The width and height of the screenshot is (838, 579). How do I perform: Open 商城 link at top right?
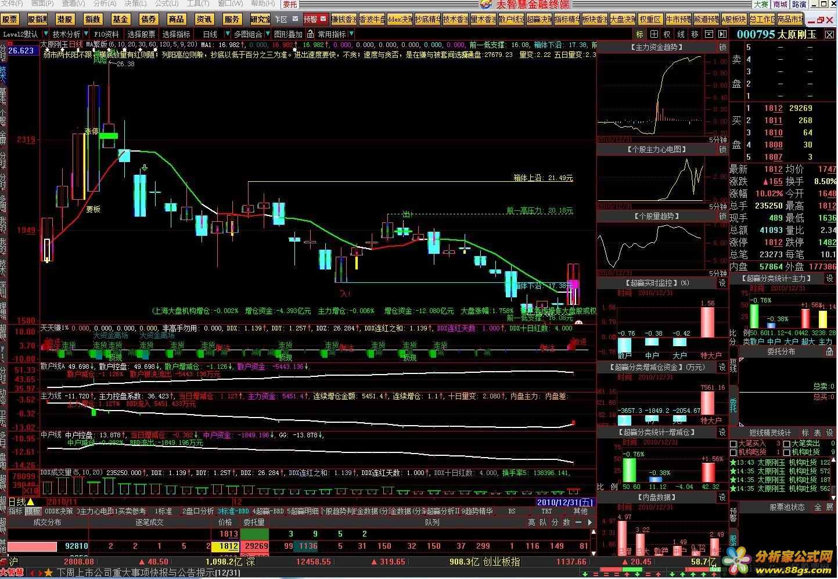click(x=781, y=3)
